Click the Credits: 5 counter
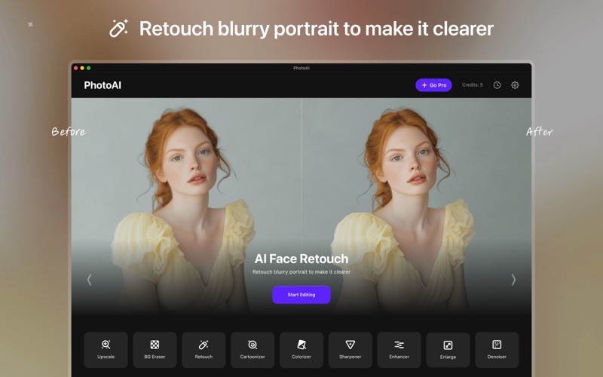Screen dimensions: 603x377 (x=473, y=85)
